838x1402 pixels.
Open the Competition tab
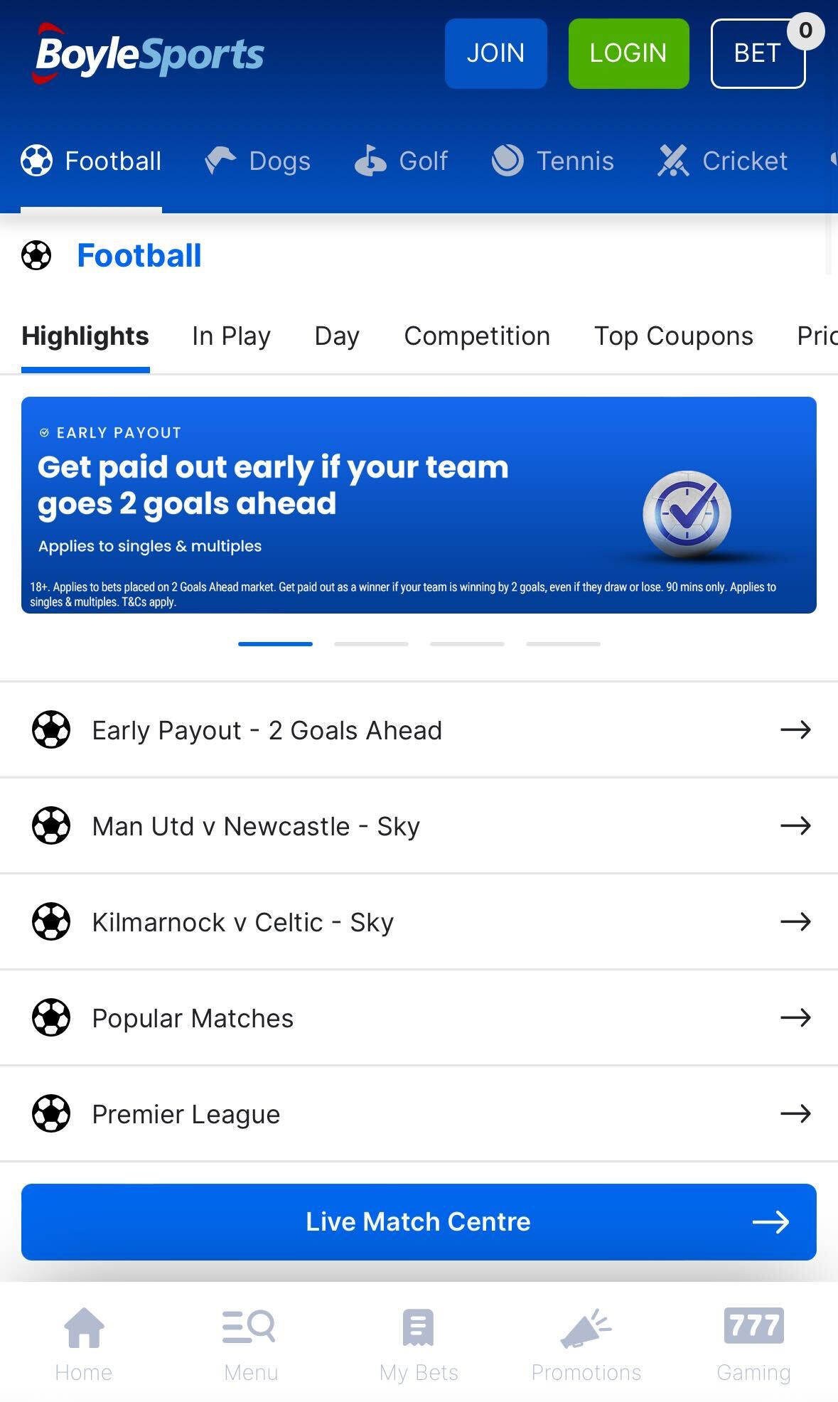click(x=477, y=336)
